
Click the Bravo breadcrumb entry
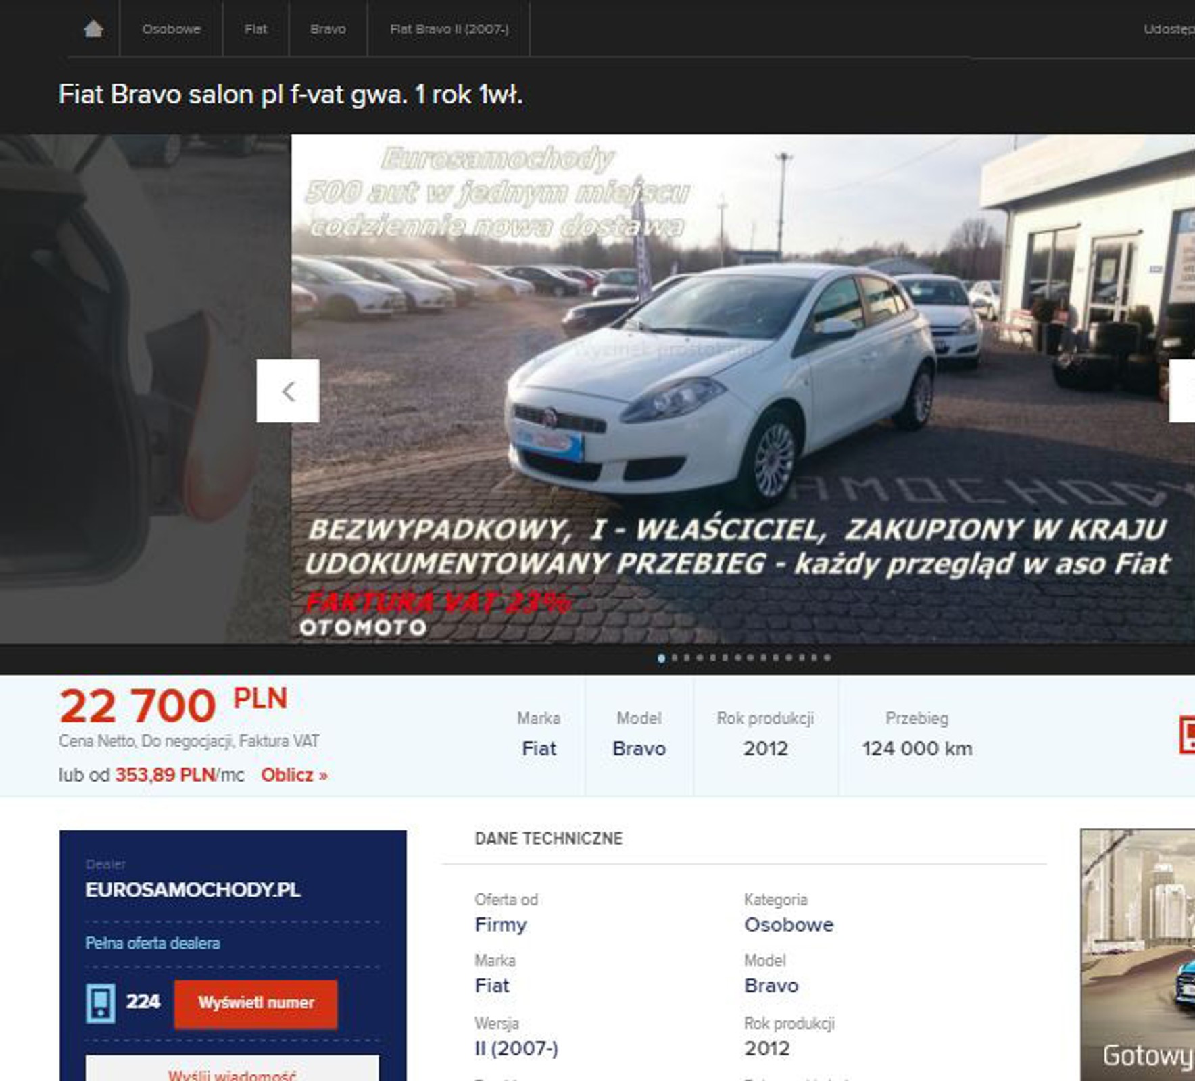pyautogui.click(x=327, y=28)
